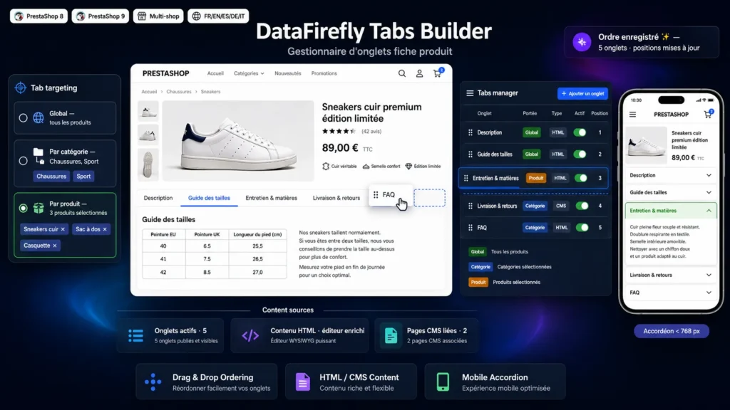Screen dimensions: 730x410
Task: Click the Chaussures category chip
Action: pos(51,177)
